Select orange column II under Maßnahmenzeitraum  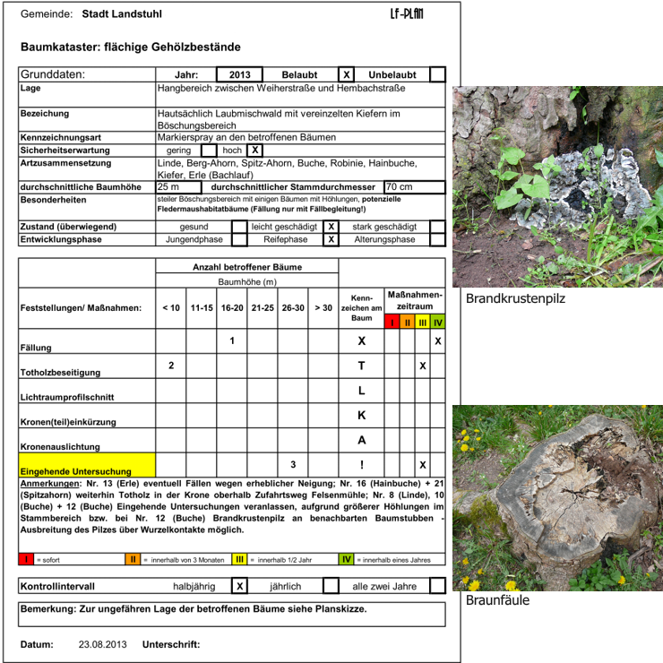[x=407, y=323]
